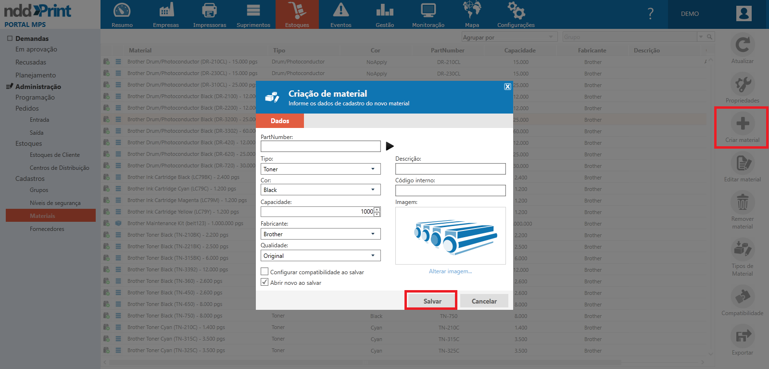Click the Alterar imagem link
The height and width of the screenshot is (369, 769).
click(450, 271)
